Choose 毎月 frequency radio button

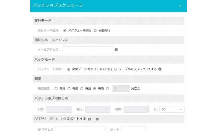pos(56,89)
